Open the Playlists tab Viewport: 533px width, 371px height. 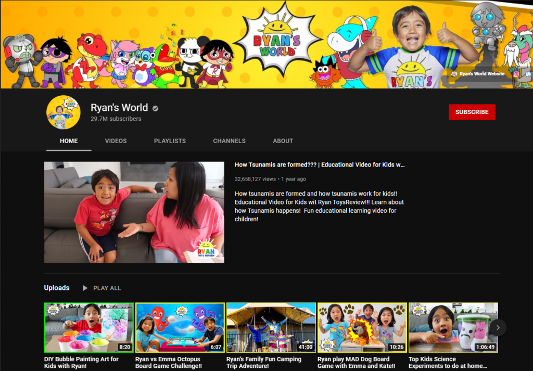(170, 141)
